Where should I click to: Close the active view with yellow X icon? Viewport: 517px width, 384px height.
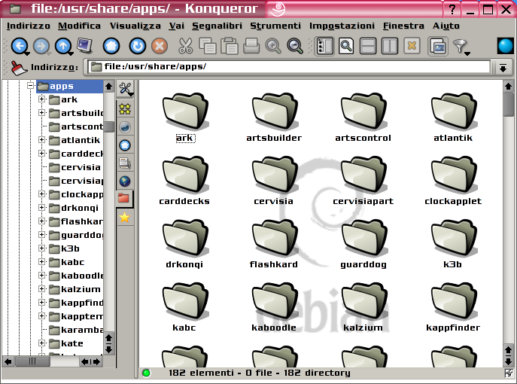(412, 46)
